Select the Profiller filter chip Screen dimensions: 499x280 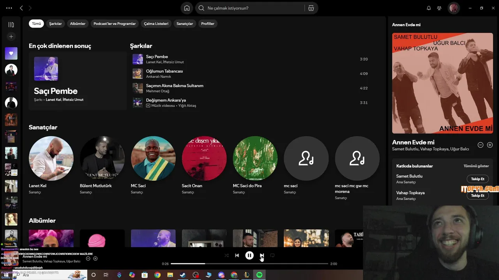[x=208, y=24]
